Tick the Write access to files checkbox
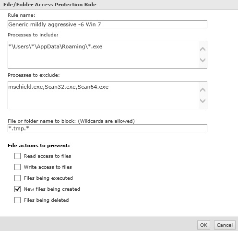Screen dimensions: 238x231 [x=17, y=167]
